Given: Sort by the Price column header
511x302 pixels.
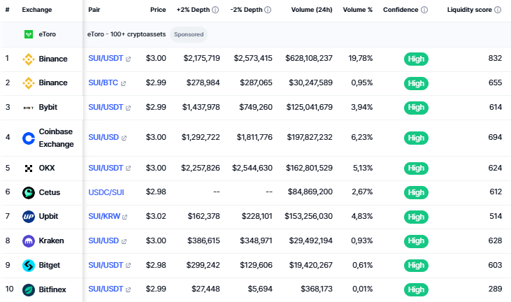Looking at the screenshot, I should (x=158, y=10).
